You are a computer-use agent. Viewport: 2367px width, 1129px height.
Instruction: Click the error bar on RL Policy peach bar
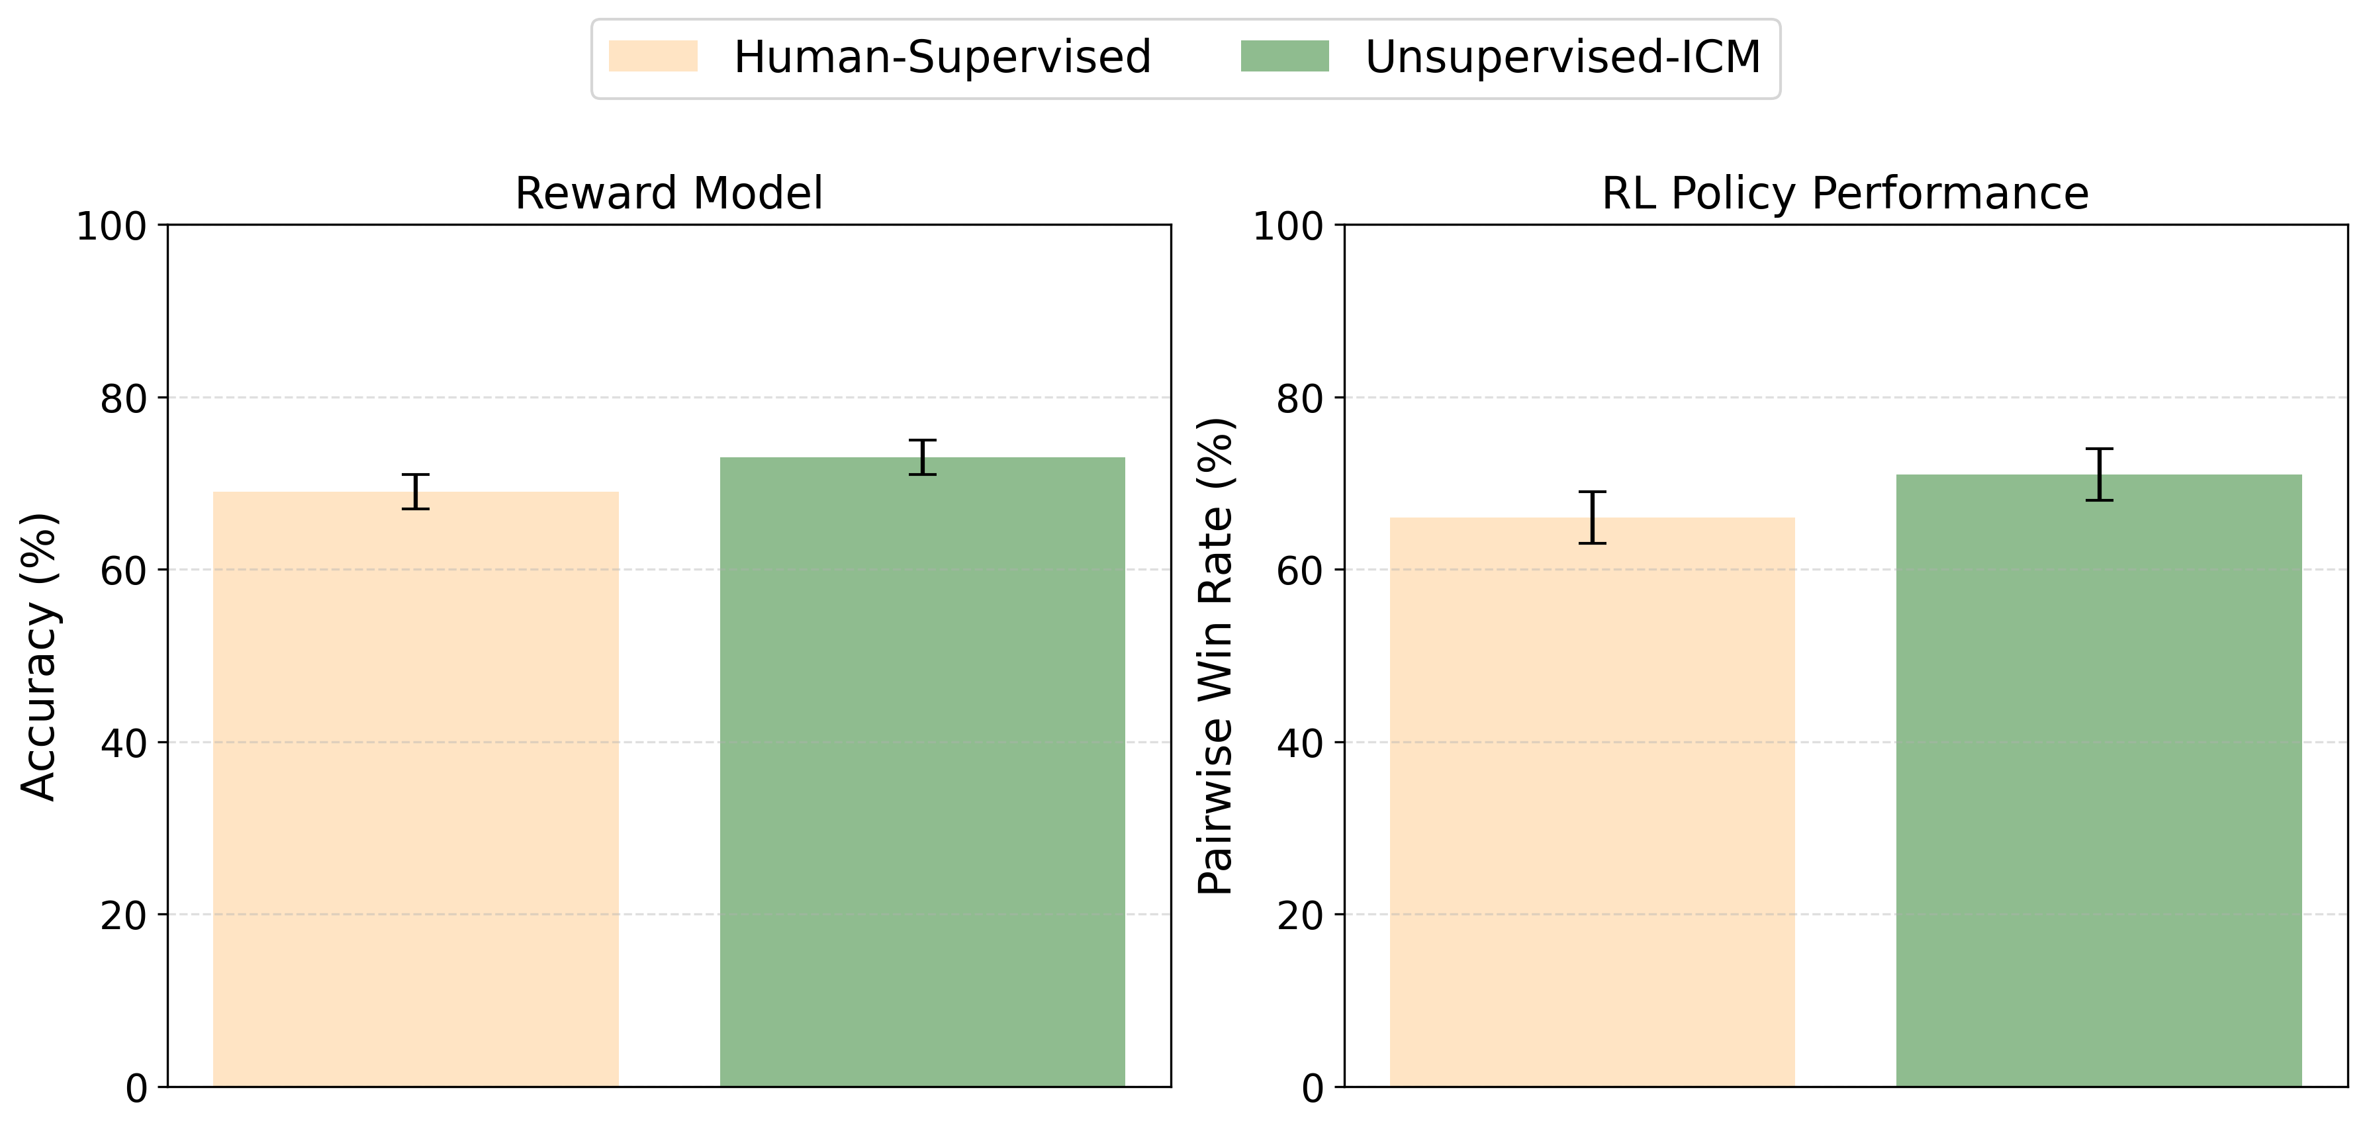tap(1593, 518)
